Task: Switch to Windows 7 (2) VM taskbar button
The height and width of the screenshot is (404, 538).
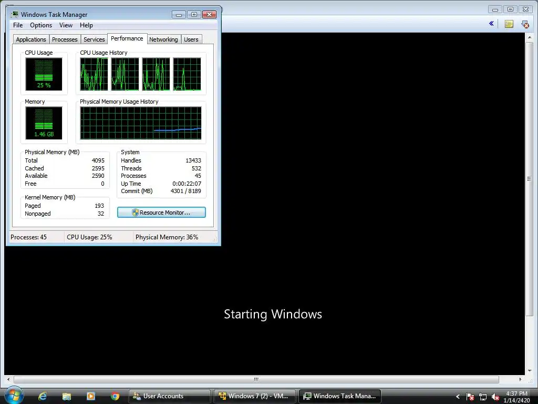Action: tap(255, 396)
